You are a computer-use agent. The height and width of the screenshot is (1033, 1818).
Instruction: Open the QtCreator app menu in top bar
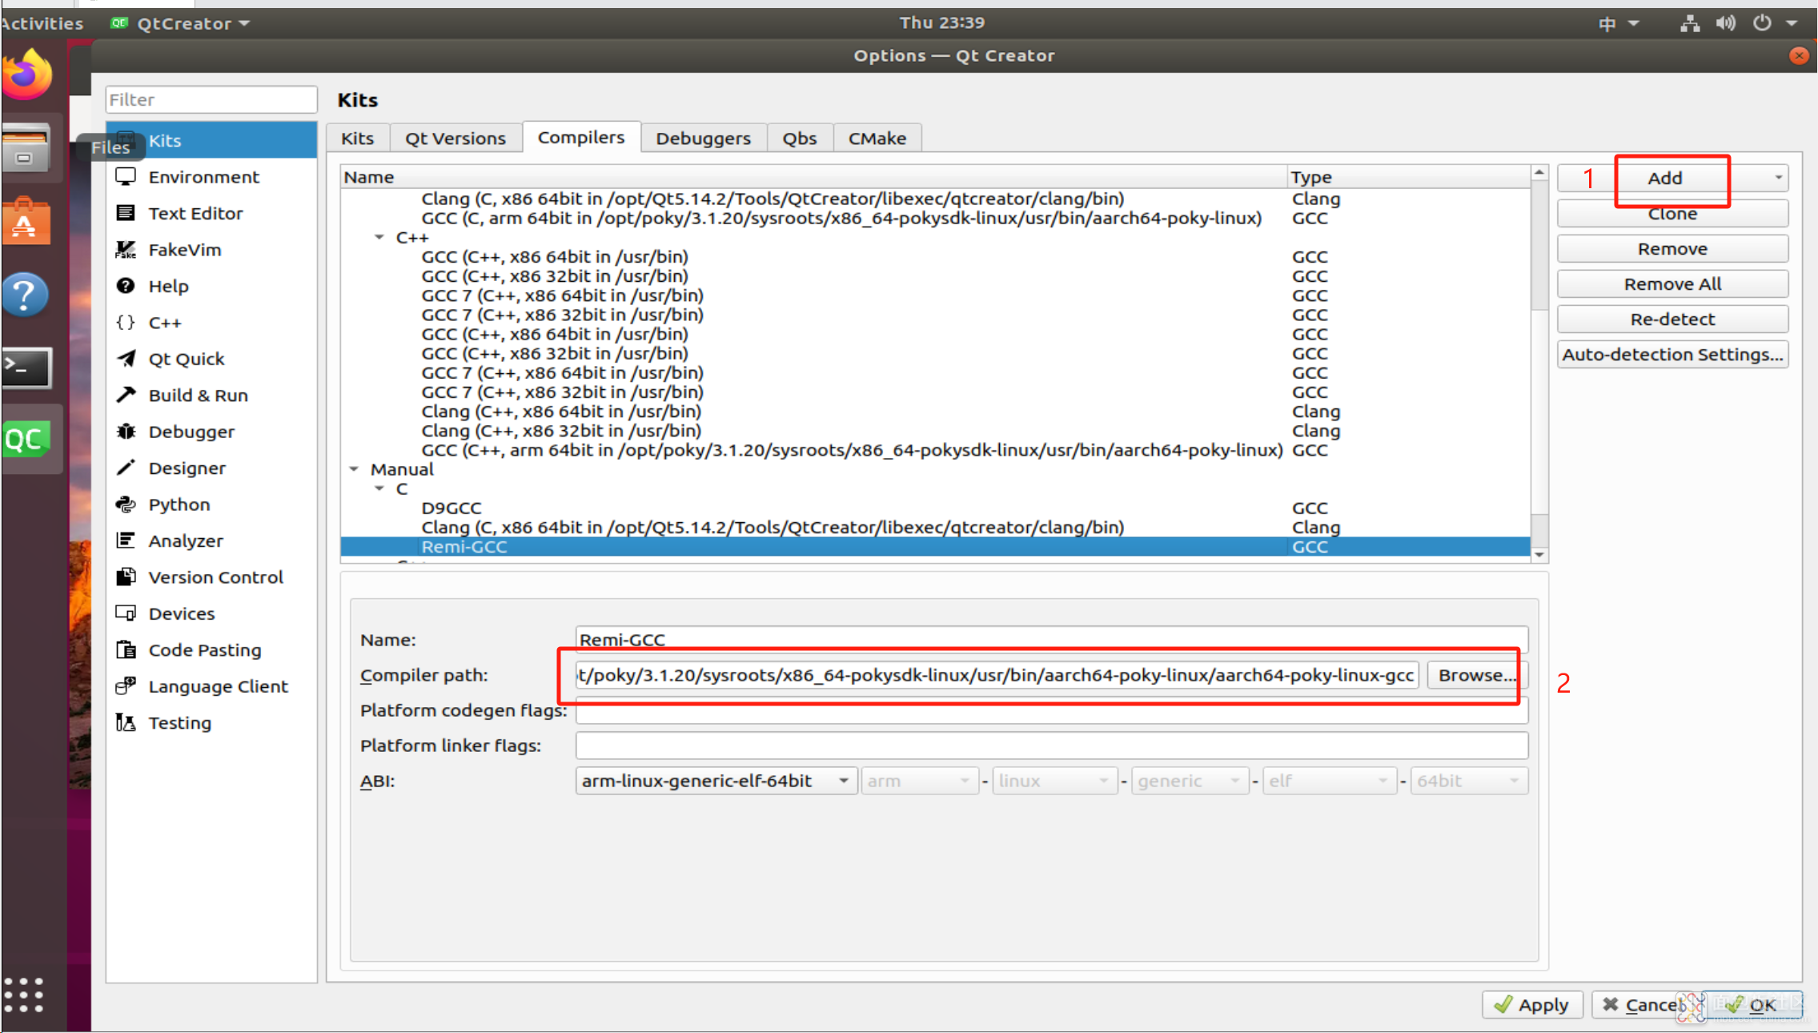[x=181, y=23]
